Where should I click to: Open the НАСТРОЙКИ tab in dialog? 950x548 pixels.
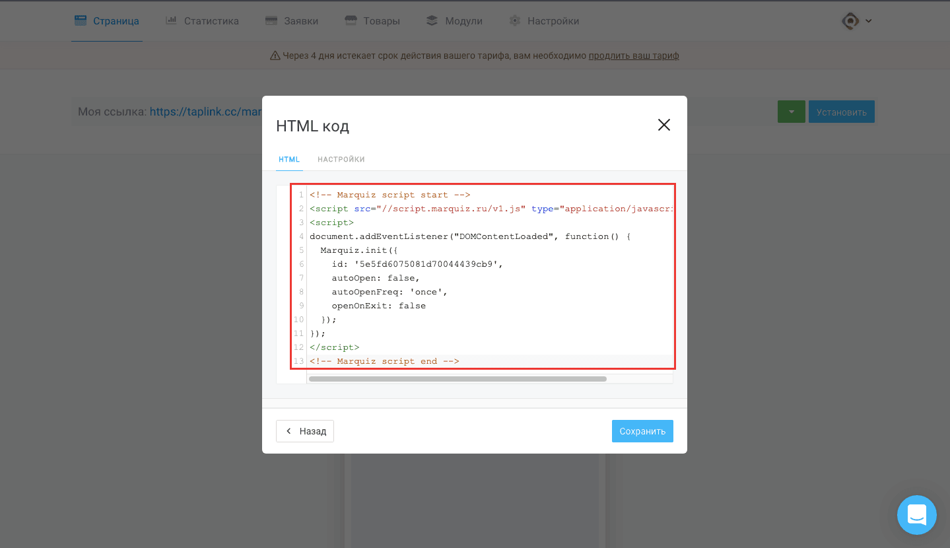(x=341, y=160)
